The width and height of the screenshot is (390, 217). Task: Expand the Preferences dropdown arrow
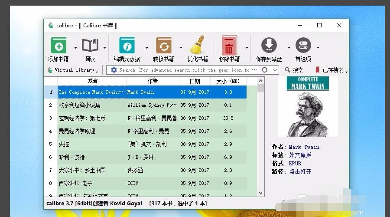(318, 47)
